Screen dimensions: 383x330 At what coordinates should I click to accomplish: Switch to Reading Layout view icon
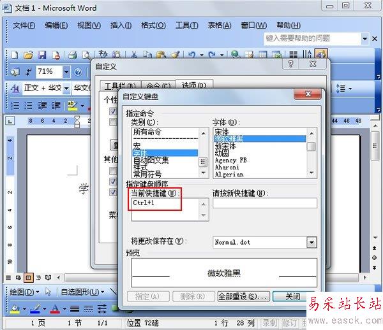(49, 278)
